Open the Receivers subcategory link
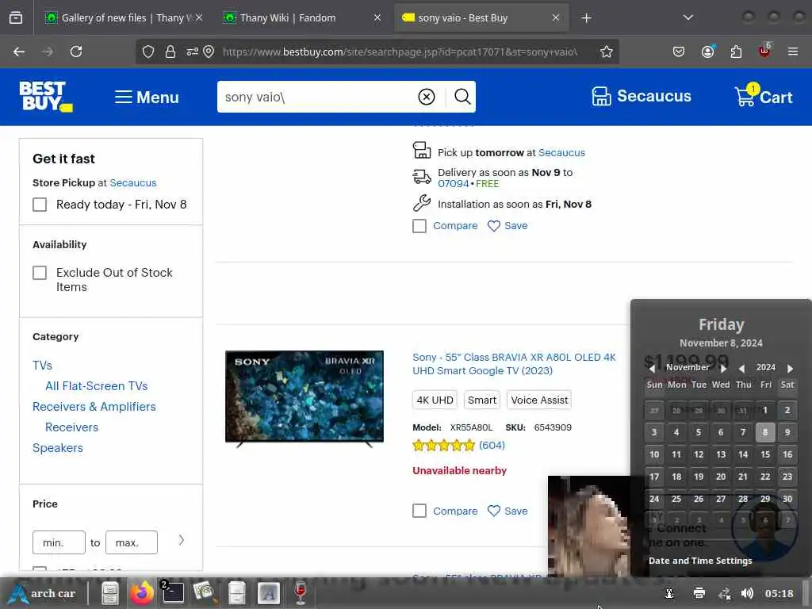812x609 pixels. [x=71, y=427]
